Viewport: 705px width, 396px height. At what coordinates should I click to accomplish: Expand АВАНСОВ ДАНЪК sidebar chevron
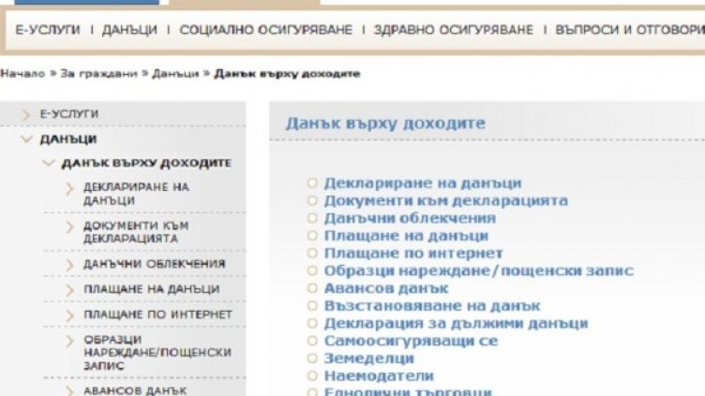coord(69,391)
